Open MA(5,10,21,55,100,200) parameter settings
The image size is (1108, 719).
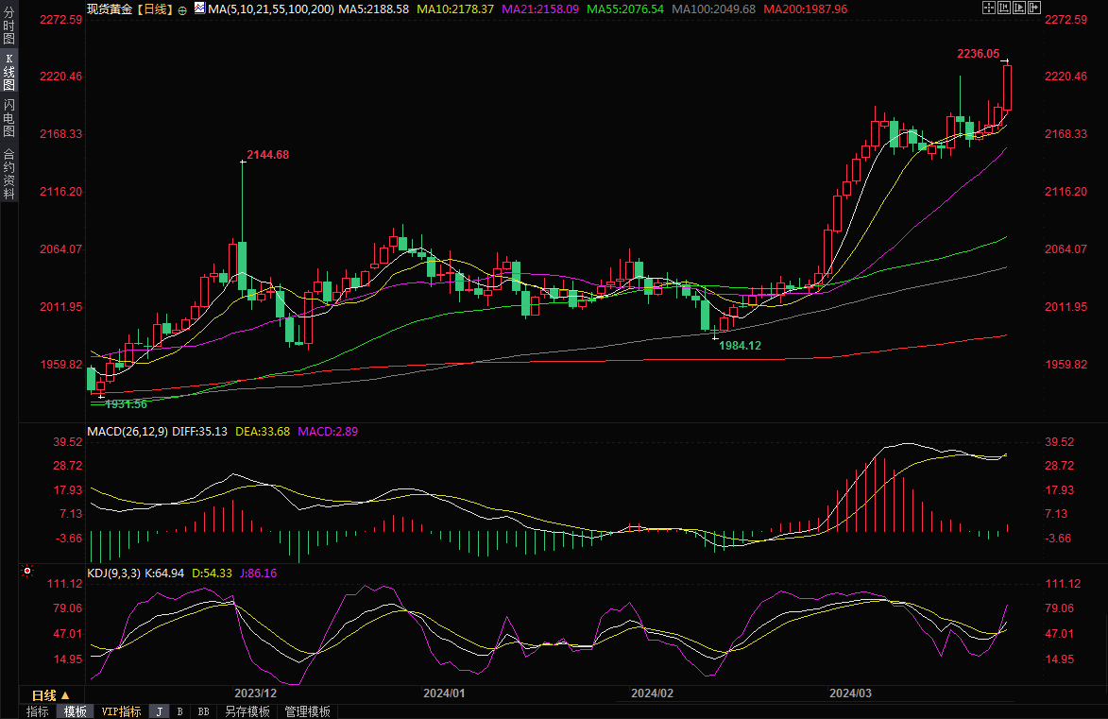click(270, 8)
